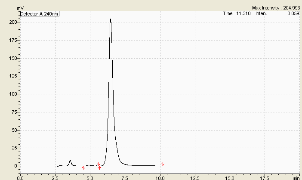Screen dimensions: 302x180
Task: Click the red peak-end arrow near 10 min
Action: coord(163,164)
